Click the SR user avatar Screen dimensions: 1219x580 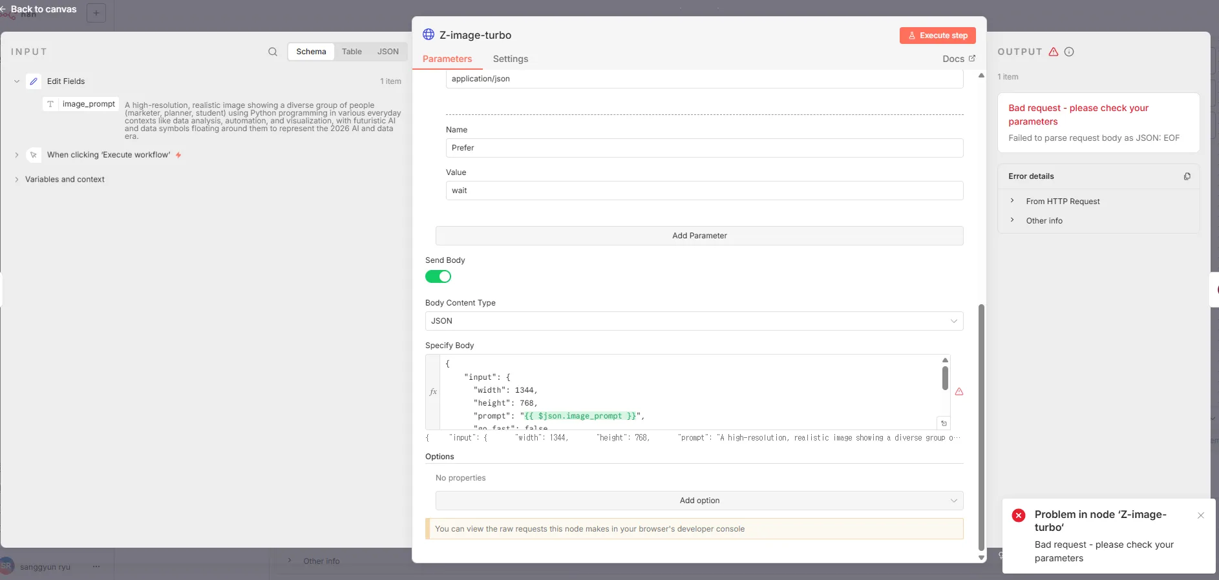[x=6, y=566]
